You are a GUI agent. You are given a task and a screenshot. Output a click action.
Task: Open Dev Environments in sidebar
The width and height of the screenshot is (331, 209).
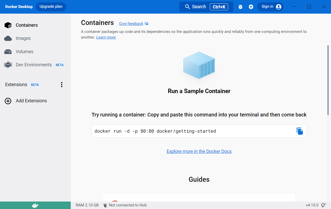point(35,65)
